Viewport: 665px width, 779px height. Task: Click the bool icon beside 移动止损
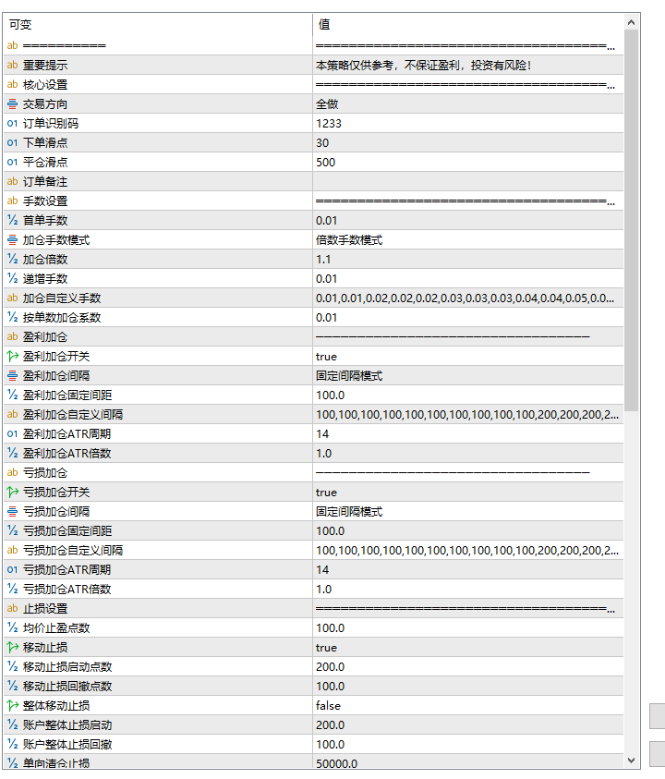pyautogui.click(x=12, y=648)
